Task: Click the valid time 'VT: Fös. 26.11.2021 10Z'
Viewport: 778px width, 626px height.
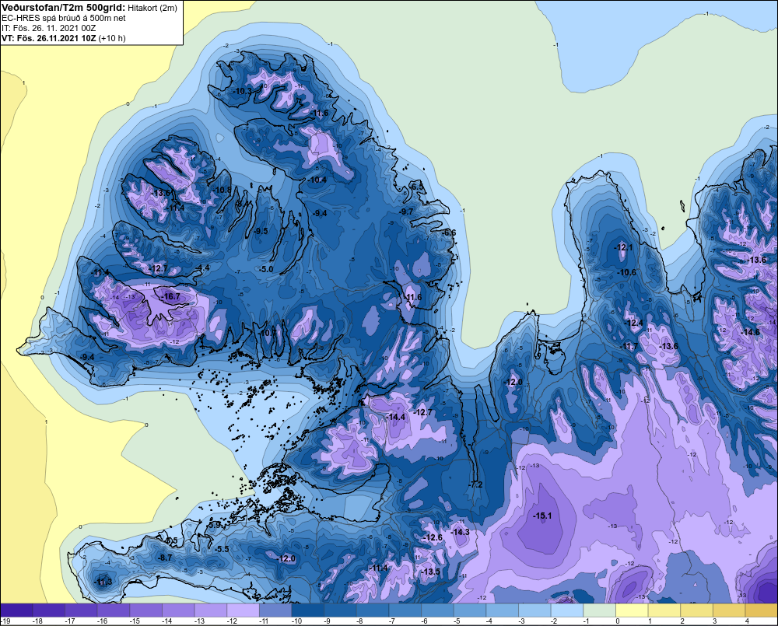Action: tap(49, 38)
